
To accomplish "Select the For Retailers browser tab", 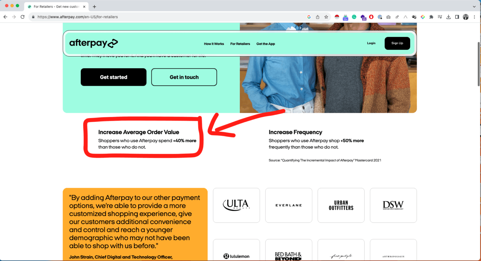I will click(55, 6).
